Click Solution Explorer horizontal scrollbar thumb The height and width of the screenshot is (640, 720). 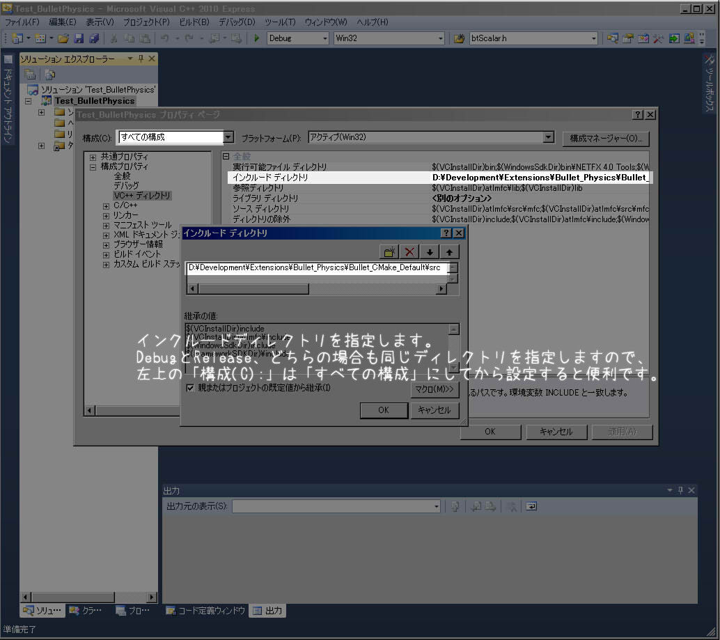72,598
